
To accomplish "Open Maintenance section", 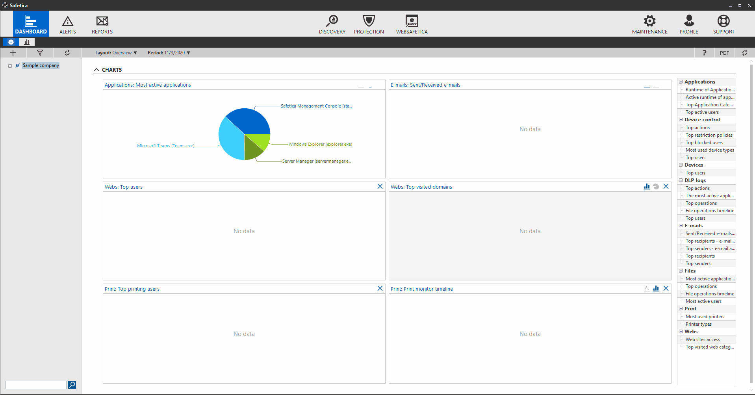I will tap(650, 24).
